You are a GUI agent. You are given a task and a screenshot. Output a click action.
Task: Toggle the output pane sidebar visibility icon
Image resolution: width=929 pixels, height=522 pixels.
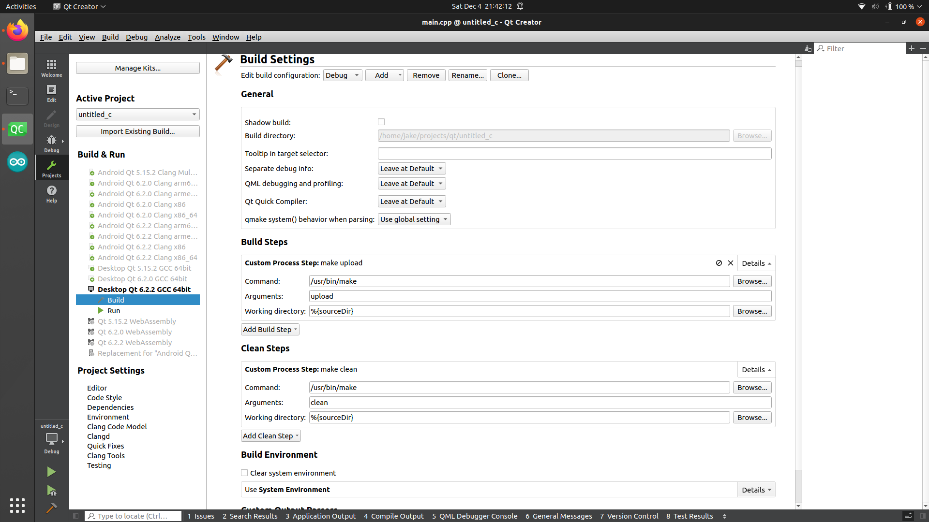tap(76, 516)
